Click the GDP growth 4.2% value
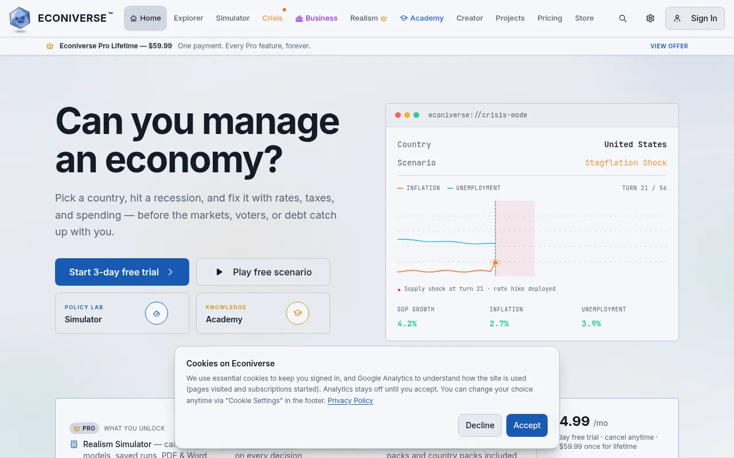The width and height of the screenshot is (734, 458). [x=407, y=324]
